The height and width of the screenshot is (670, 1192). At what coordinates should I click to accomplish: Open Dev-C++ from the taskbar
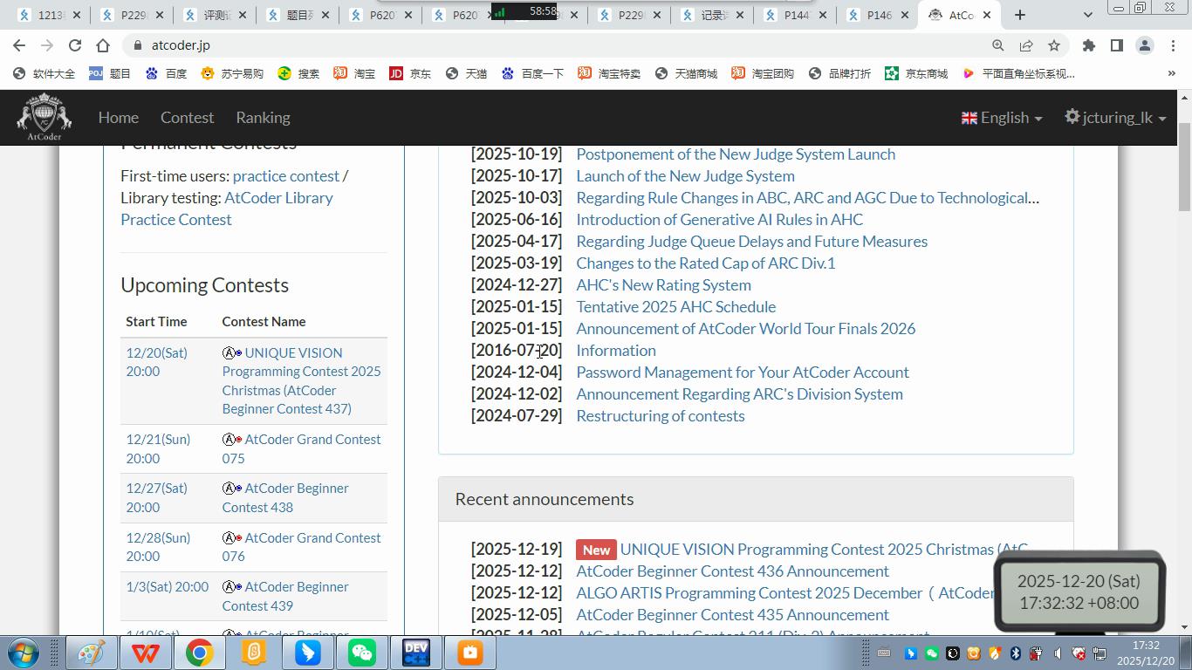click(416, 653)
